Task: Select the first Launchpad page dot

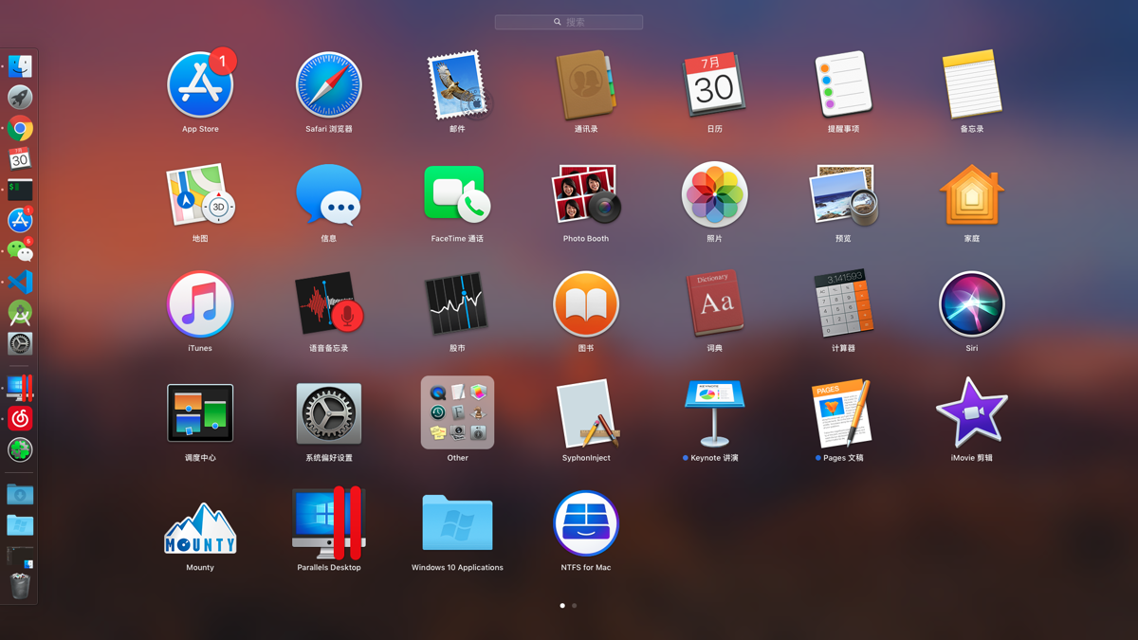Action: pyautogui.click(x=562, y=605)
